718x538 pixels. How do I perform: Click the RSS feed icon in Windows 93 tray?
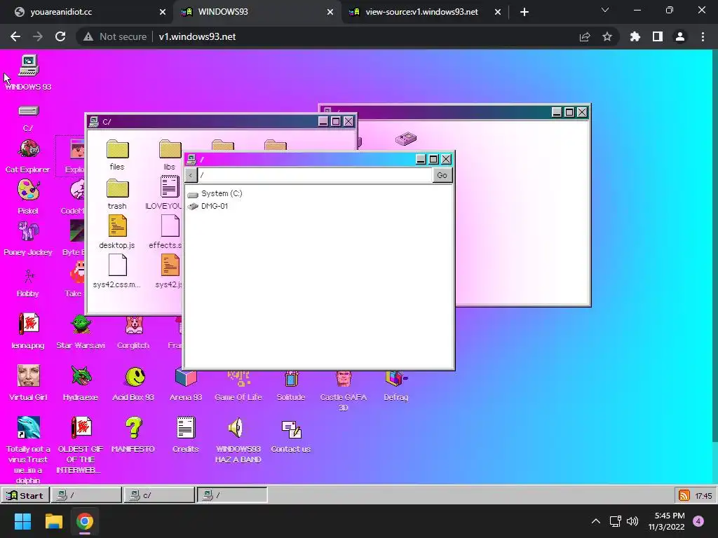tap(684, 495)
